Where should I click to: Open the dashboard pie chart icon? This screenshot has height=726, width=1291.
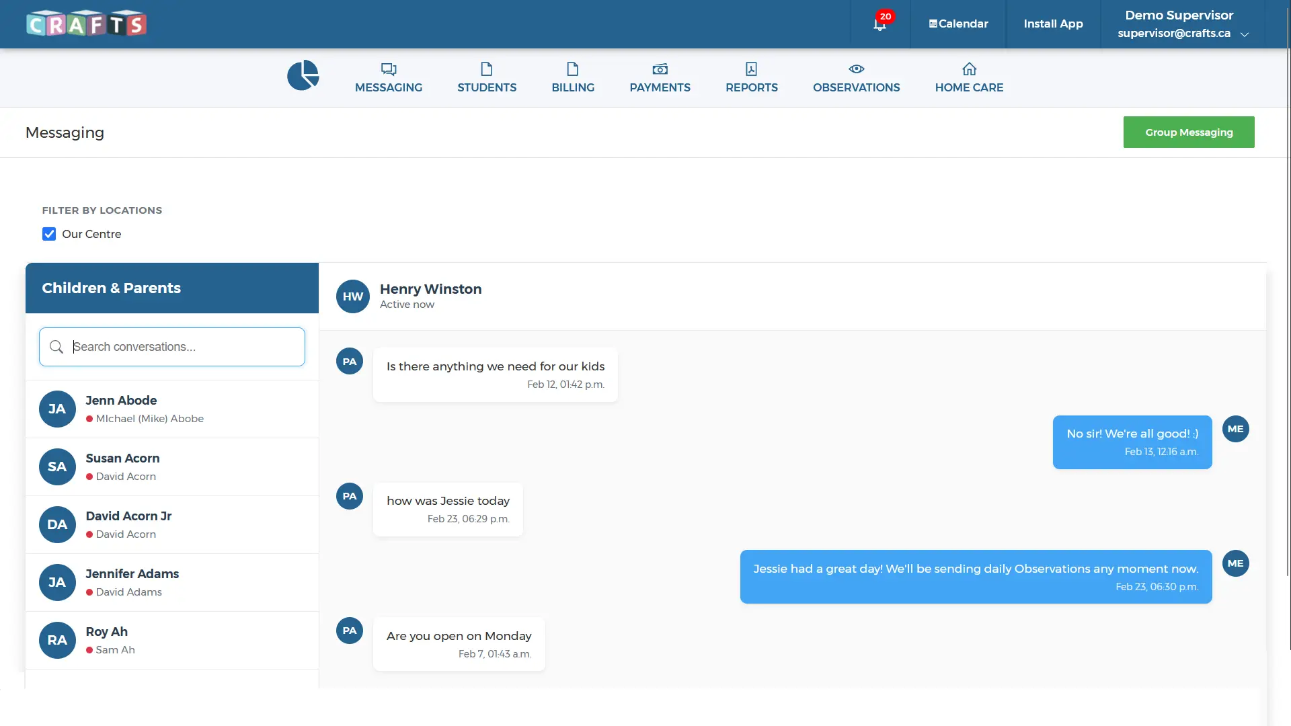coord(303,75)
